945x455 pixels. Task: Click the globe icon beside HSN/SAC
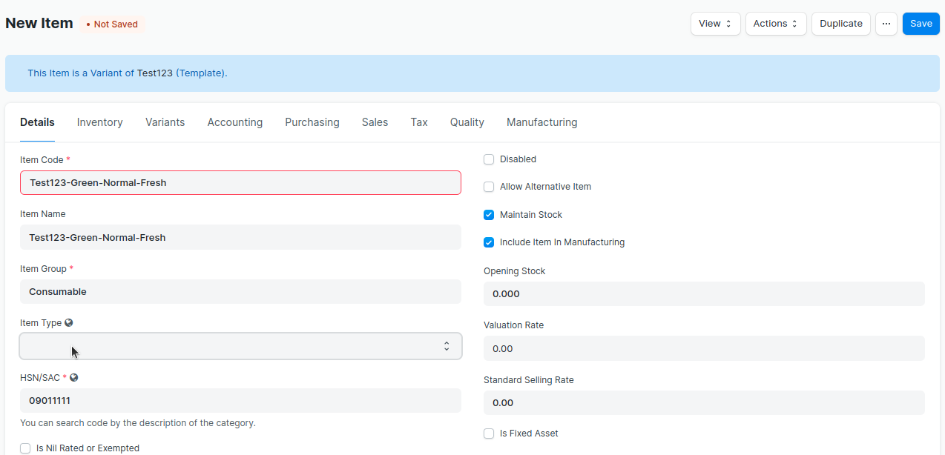[x=74, y=378]
